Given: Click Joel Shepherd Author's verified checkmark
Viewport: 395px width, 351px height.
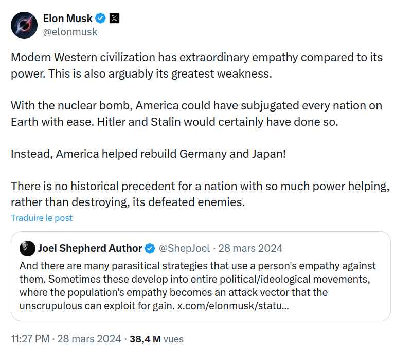Looking at the screenshot, I should [x=150, y=248].
